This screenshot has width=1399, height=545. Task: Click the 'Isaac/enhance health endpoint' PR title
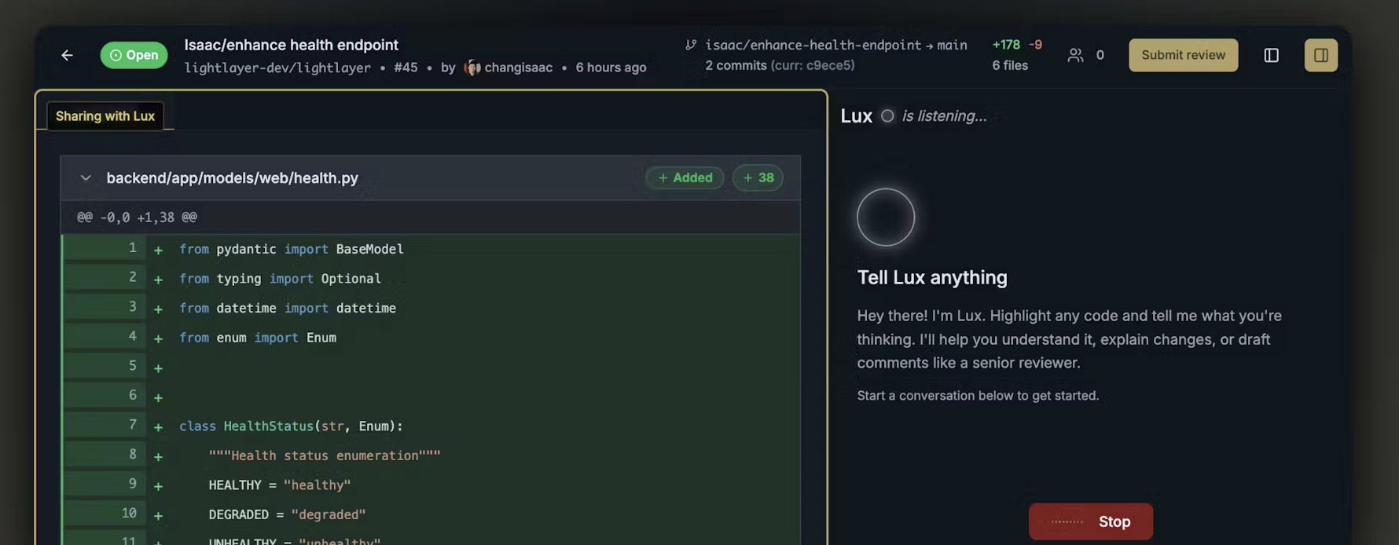pos(291,45)
